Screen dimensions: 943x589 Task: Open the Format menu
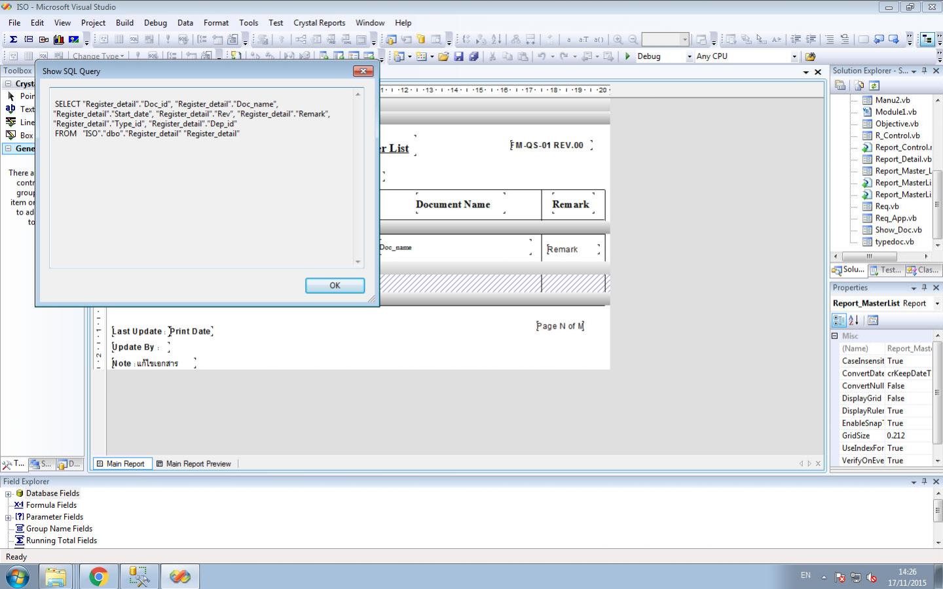(216, 22)
